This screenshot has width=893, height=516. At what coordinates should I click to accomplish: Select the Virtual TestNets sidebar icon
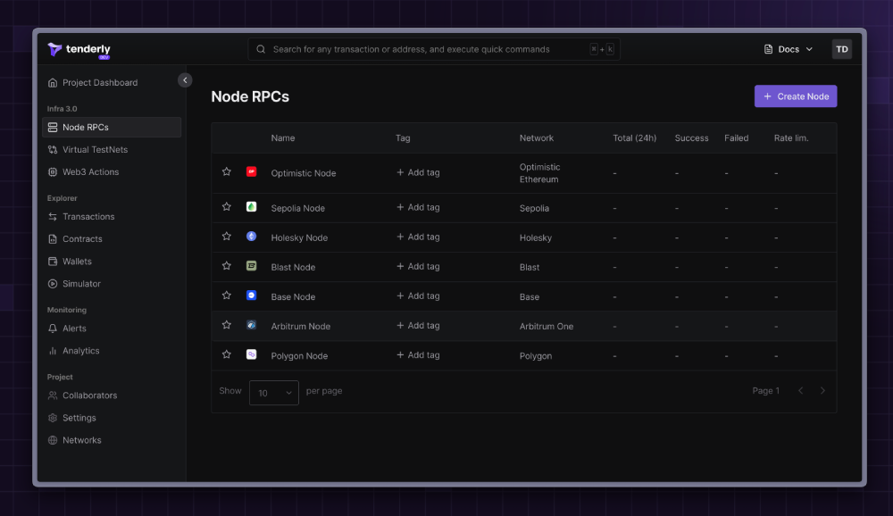pyautogui.click(x=54, y=149)
